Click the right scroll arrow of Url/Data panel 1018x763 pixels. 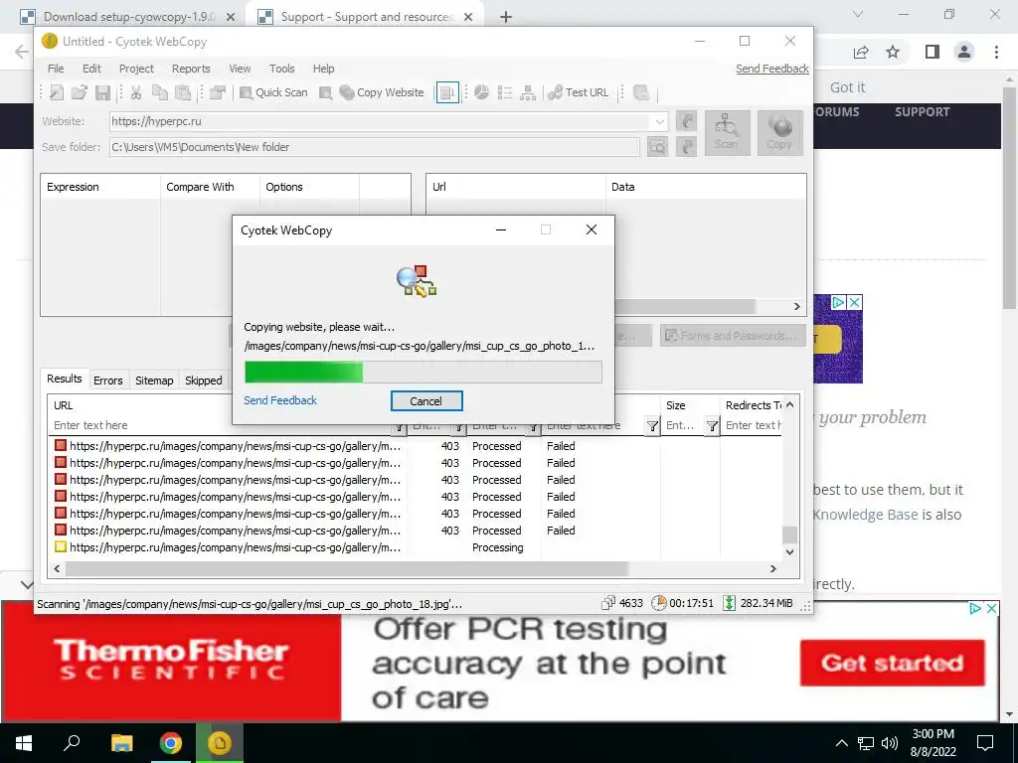[797, 306]
